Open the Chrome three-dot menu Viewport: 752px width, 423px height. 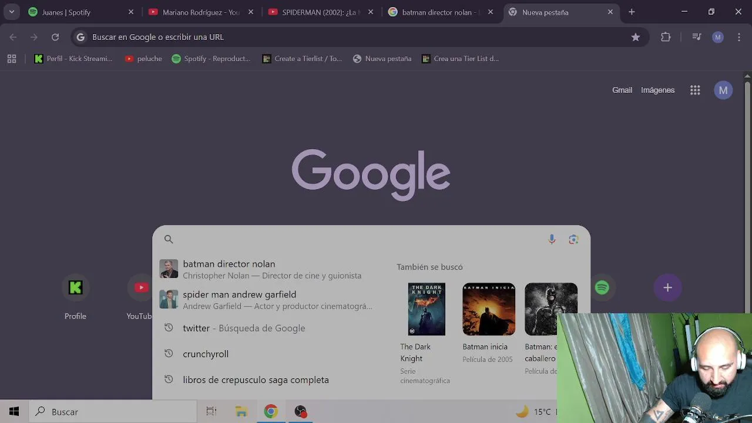739,37
